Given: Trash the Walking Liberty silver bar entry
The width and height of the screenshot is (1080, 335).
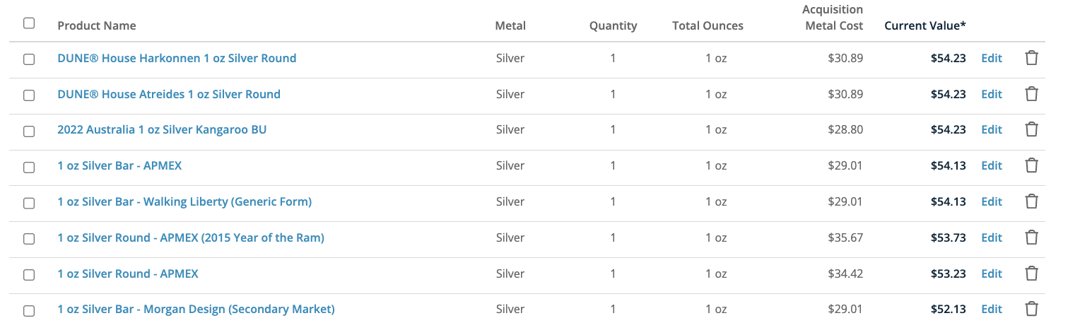Looking at the screenshot, I should (1031, 201).
